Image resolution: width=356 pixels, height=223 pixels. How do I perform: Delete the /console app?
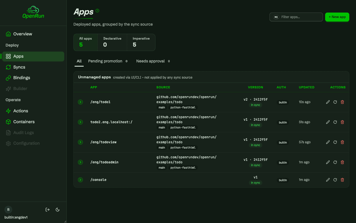[x=342, y=180]
